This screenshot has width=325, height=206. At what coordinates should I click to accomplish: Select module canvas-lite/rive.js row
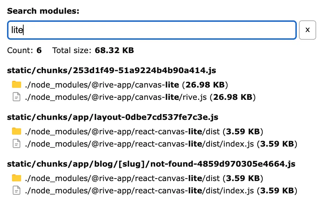pyautogui.click(x=134, y=97)
